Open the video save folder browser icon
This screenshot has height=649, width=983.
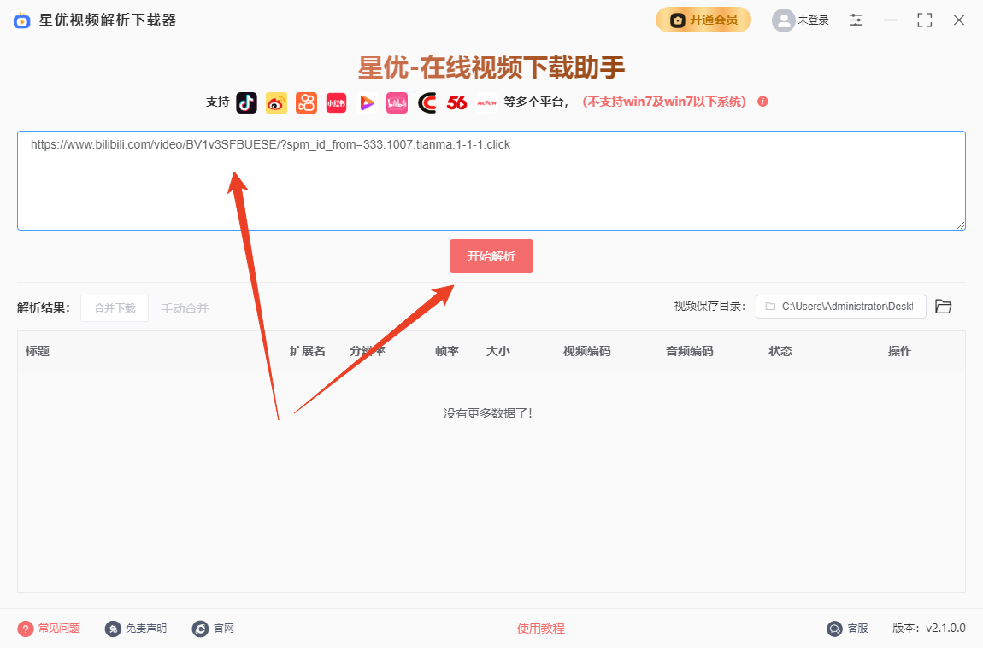[943, 307]
